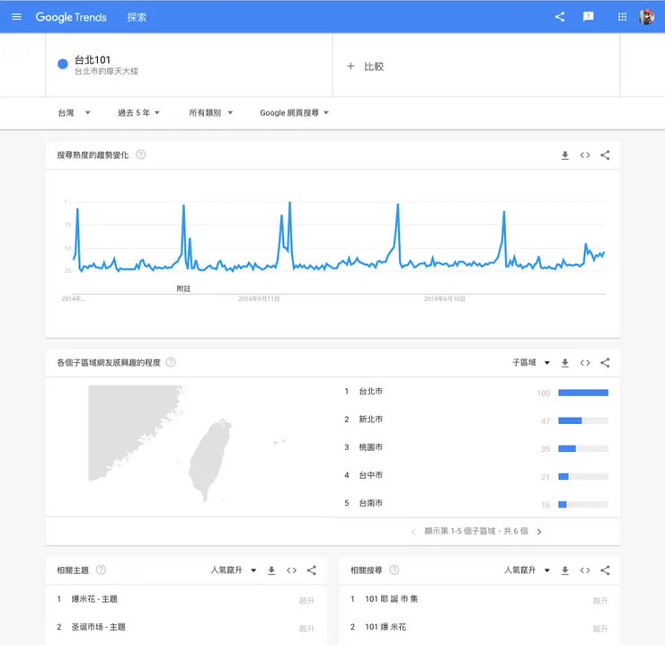This screenshot has width=665, height=645.
Task: Open related query 101 耶誕市集
Action: pyautogui.click(x=392, y=599)
